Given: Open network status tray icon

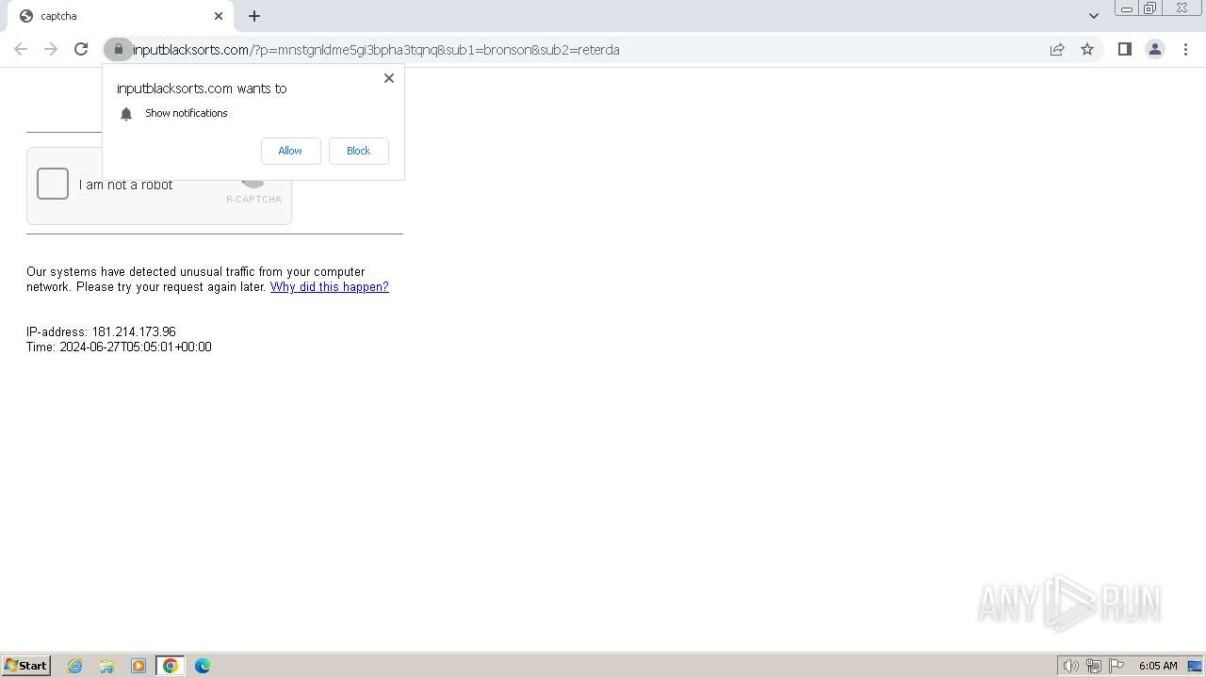Looking at the screenshot, I should (x=1093, y=666).
